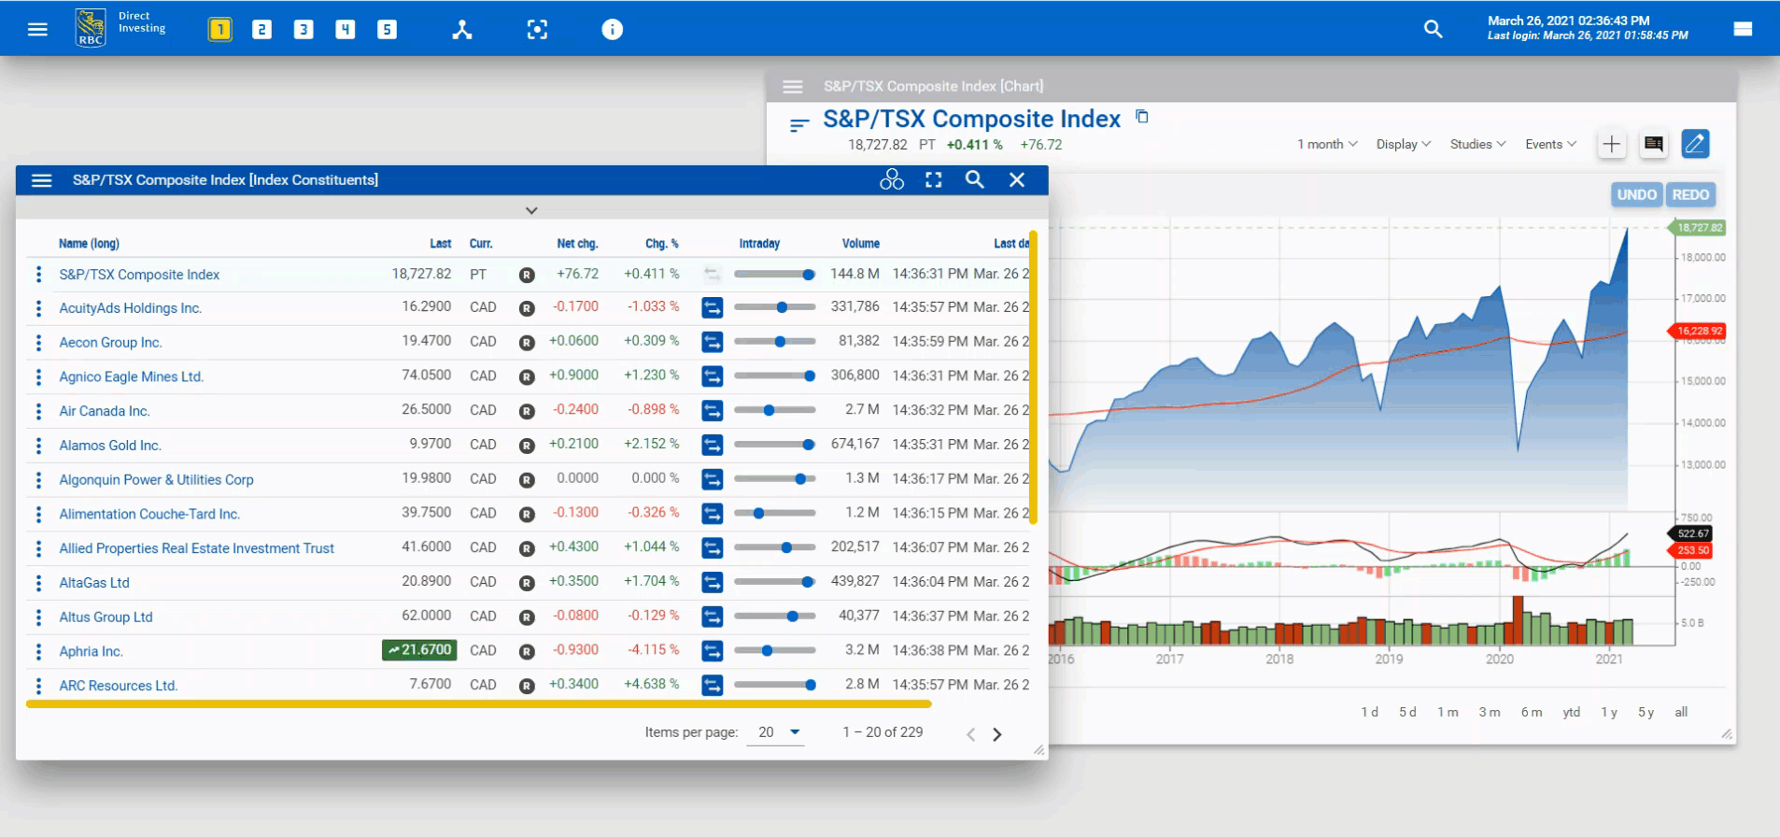Open the ARC Resources Ltd. link
Screen dimensions: 1780x837
[x=118, y=686]
